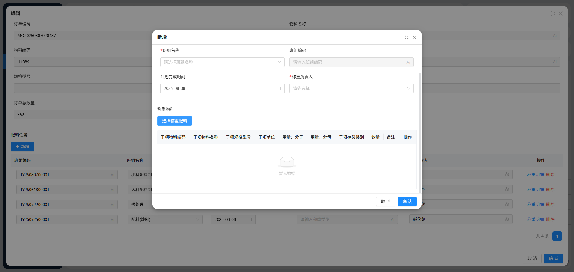
Task: Click the 选择称重配料 button
Action: [174, 121]
